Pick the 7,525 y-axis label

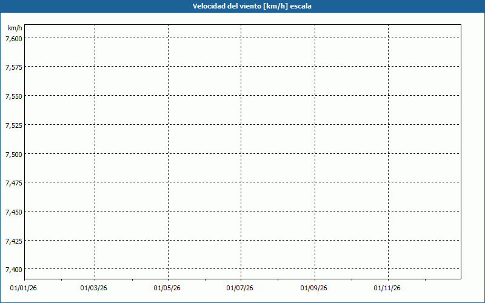tap(13, 125)
